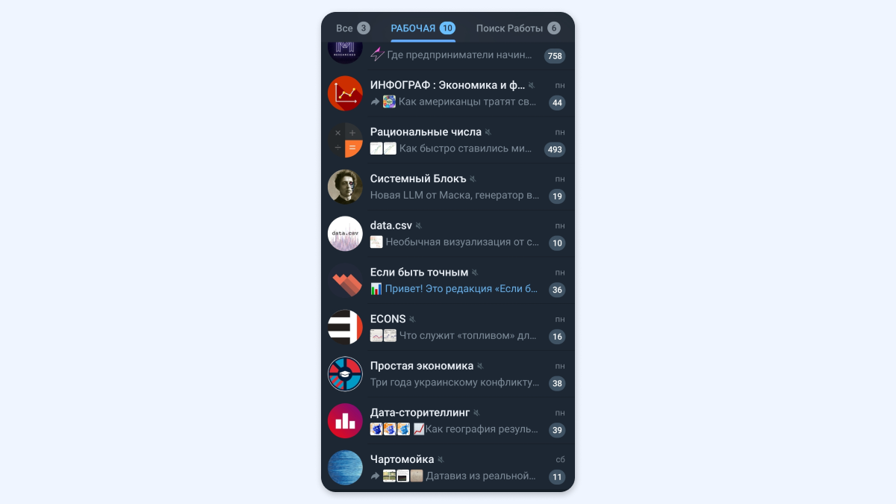Switch to the Все folder tab
The height and width of the screenshot is (504, 896).
tap(352, 28)
